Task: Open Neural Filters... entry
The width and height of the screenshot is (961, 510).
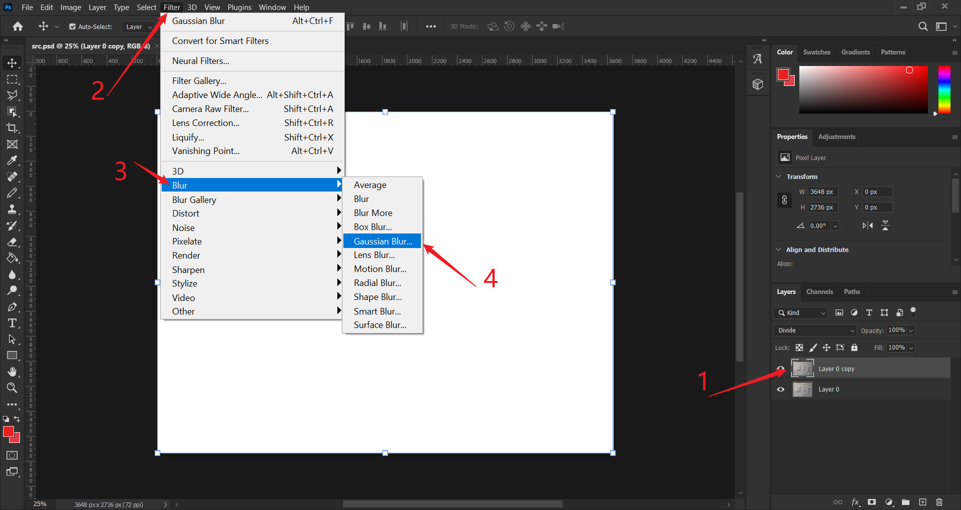Action: pos(201,61)
